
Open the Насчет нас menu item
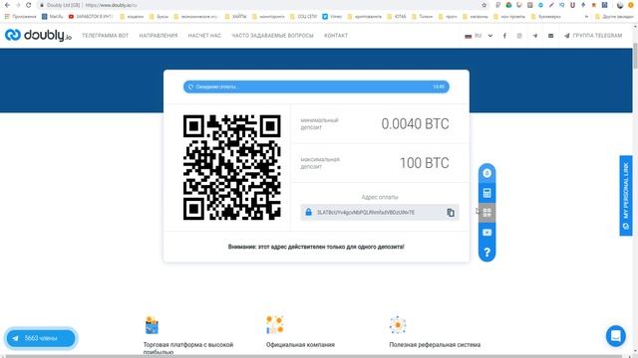(x=204, y=36)
